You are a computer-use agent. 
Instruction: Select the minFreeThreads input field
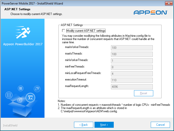click(132, 67)
